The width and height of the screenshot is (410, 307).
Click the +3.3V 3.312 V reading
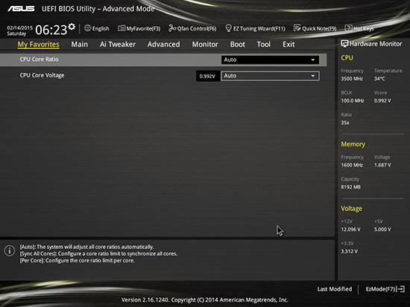coord(350,251)
